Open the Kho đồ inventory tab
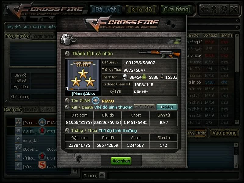This screenshot has width=244, height=183. coord(142,9)
